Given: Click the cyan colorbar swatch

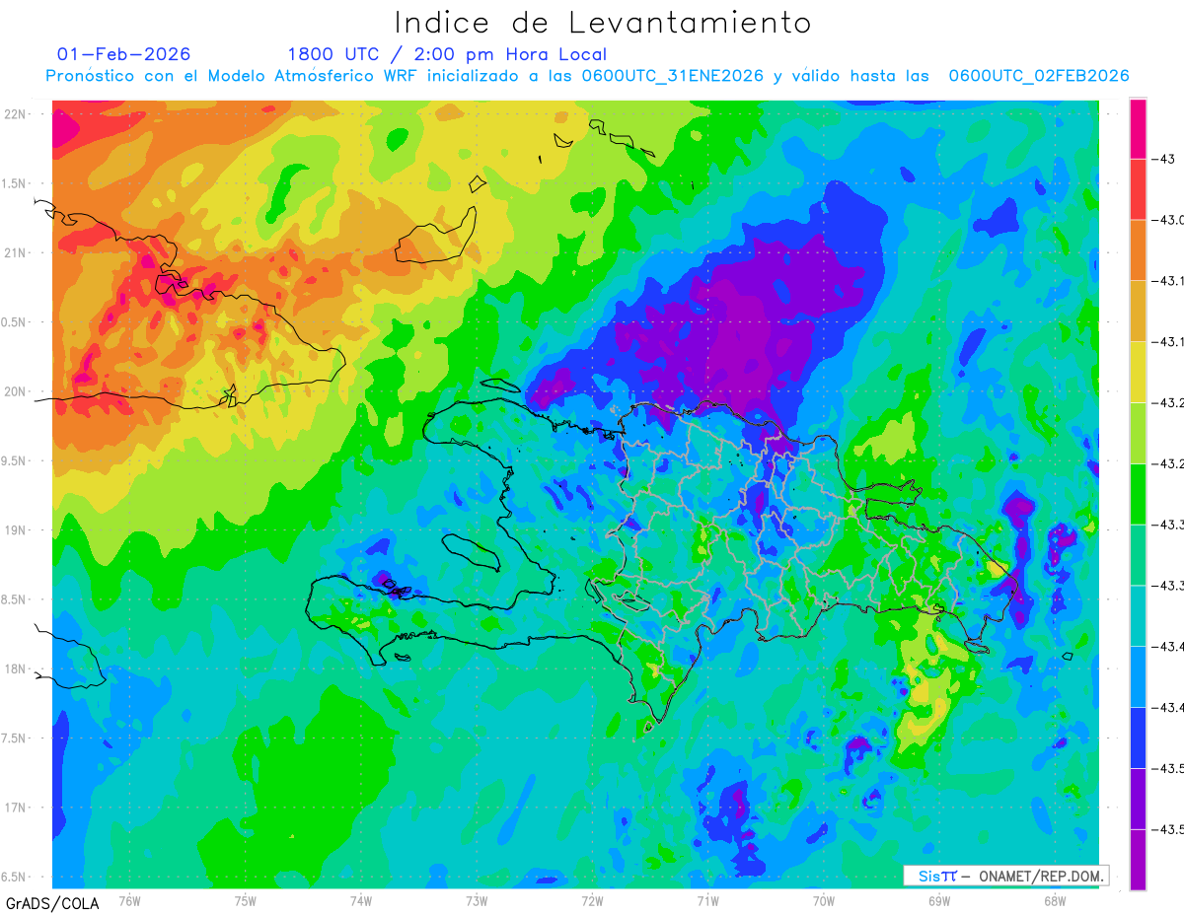Looking at the screenshot, I should (x=1138, y=616).
